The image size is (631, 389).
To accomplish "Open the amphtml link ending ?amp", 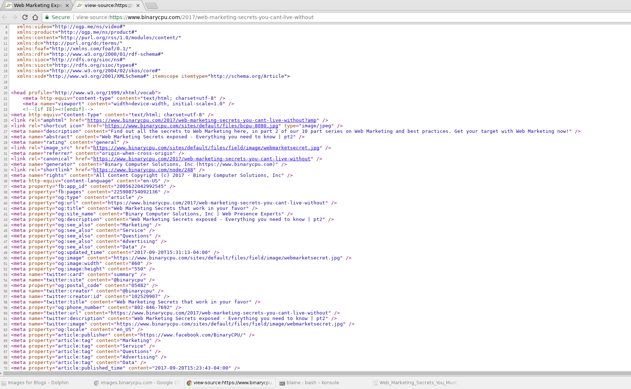I will coord(202,120).
